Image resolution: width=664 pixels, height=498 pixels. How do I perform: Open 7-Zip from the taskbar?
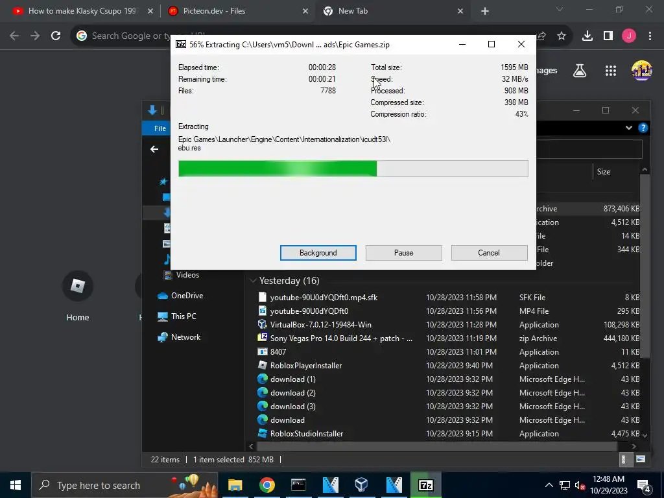(425, 485)
